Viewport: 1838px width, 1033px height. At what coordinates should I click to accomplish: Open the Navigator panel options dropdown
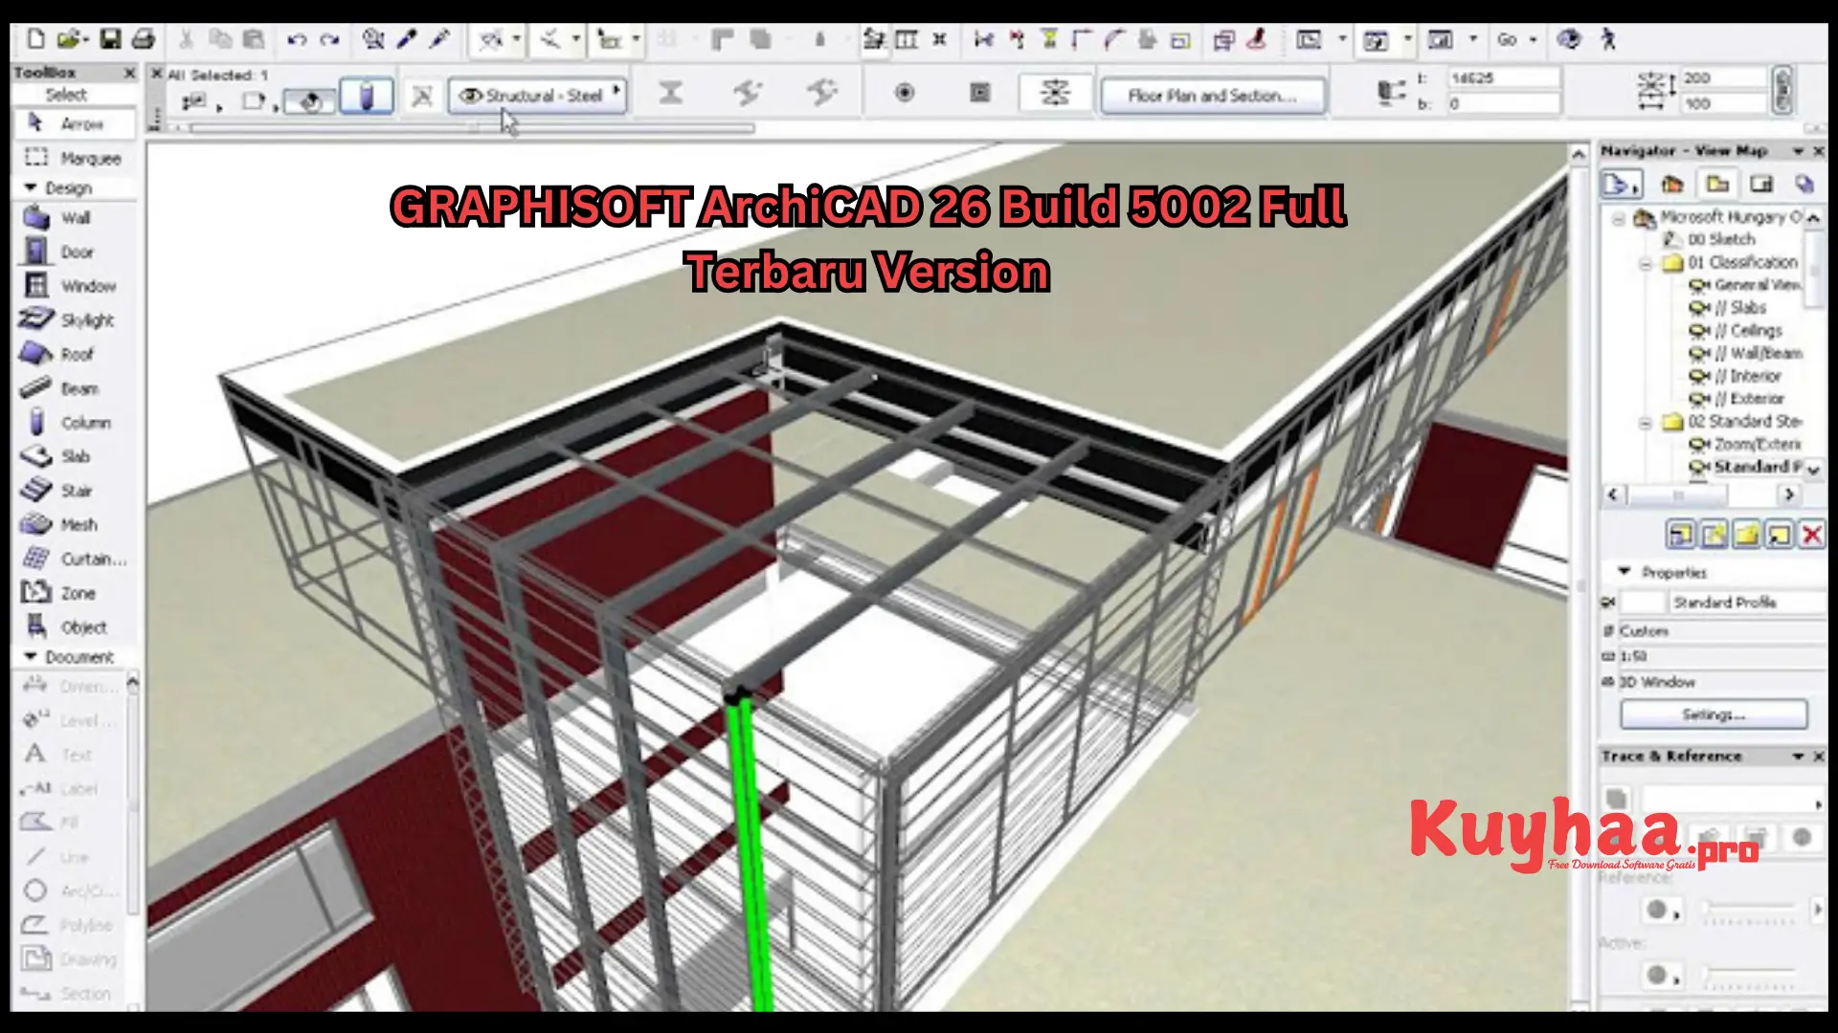tap(1798, 151)
